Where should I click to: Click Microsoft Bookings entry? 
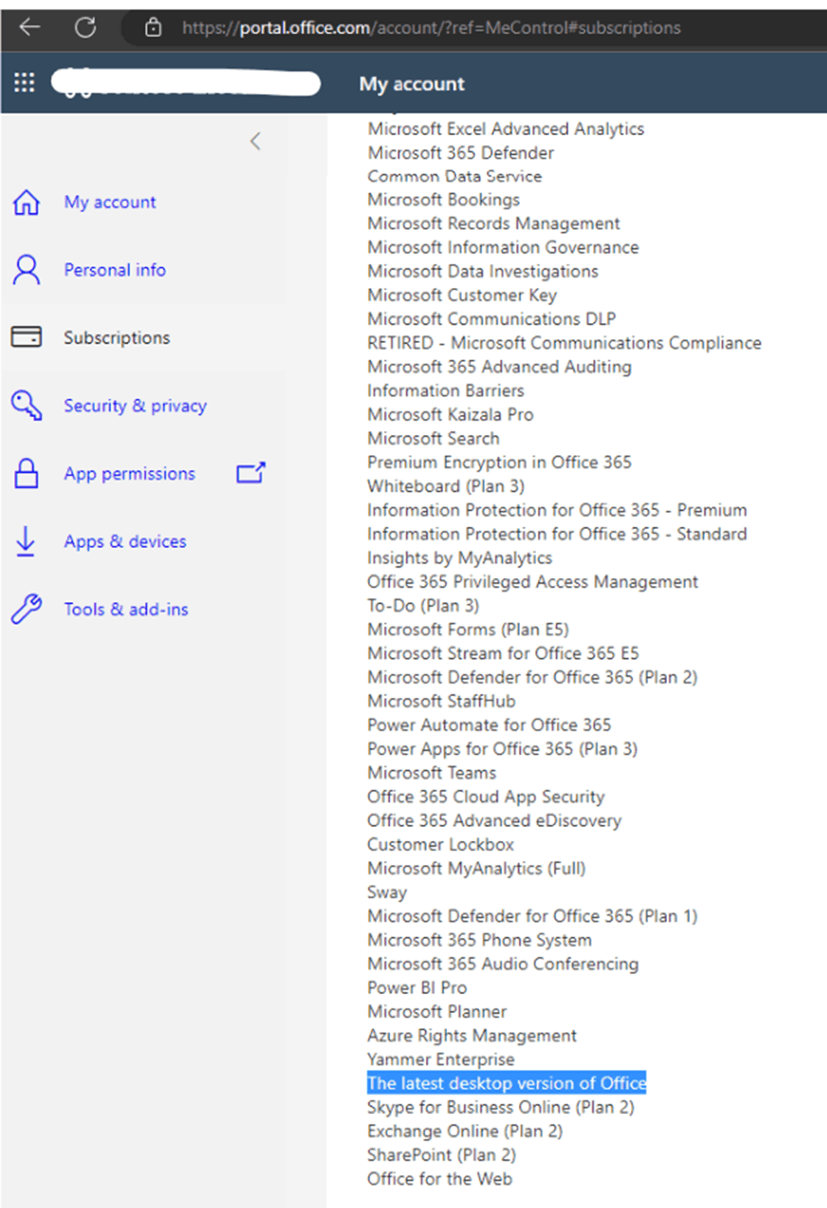[x=444, y=200]
